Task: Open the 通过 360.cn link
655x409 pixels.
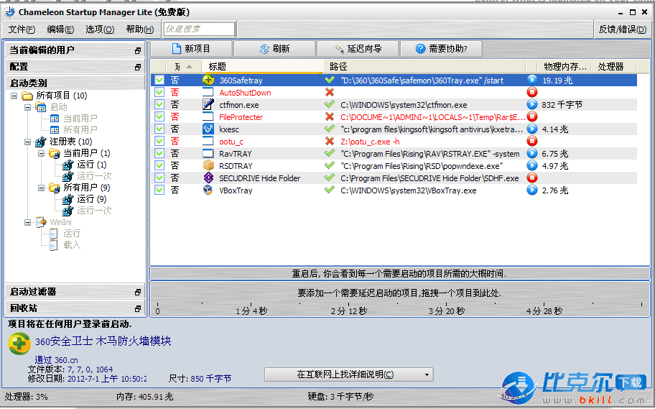Action: pos(56,359)
